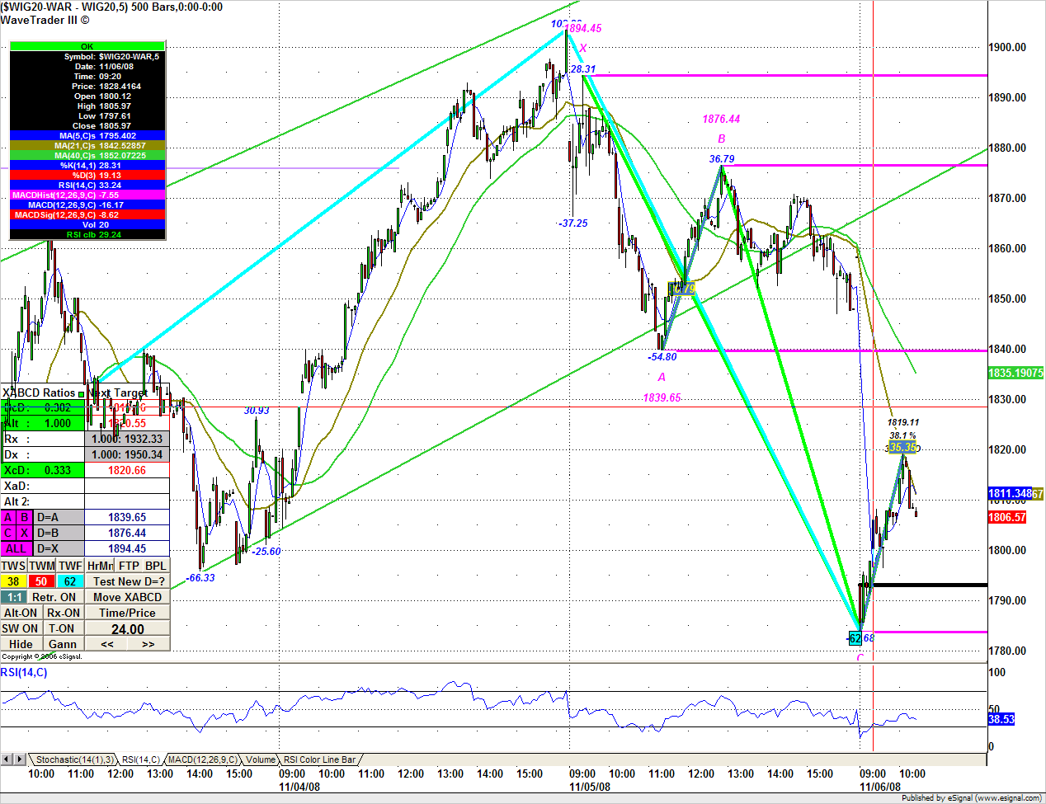Click the 1820.66 next target value
Screen dimensions: 1046x804
click(127, 470)
